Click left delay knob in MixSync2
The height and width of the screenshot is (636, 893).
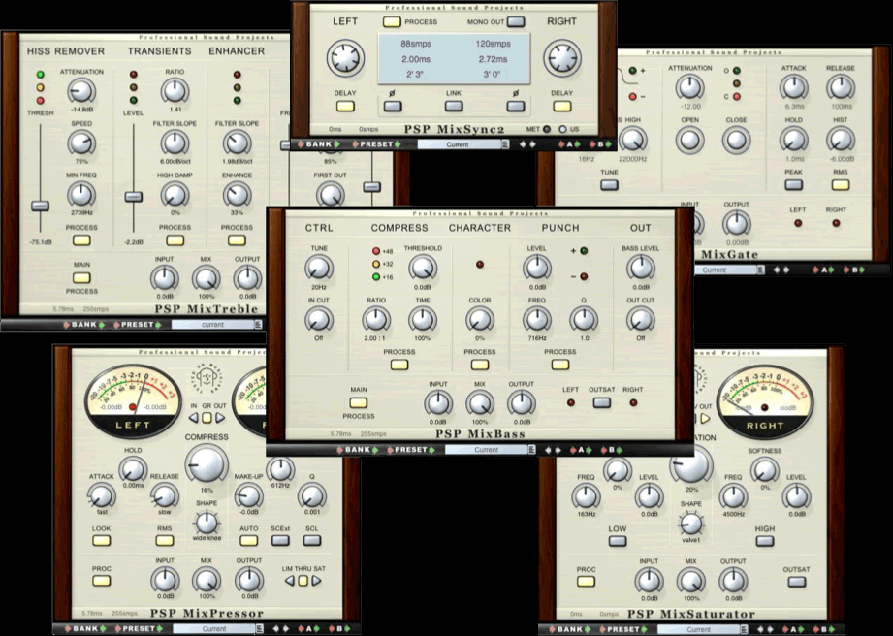(345, 58)
